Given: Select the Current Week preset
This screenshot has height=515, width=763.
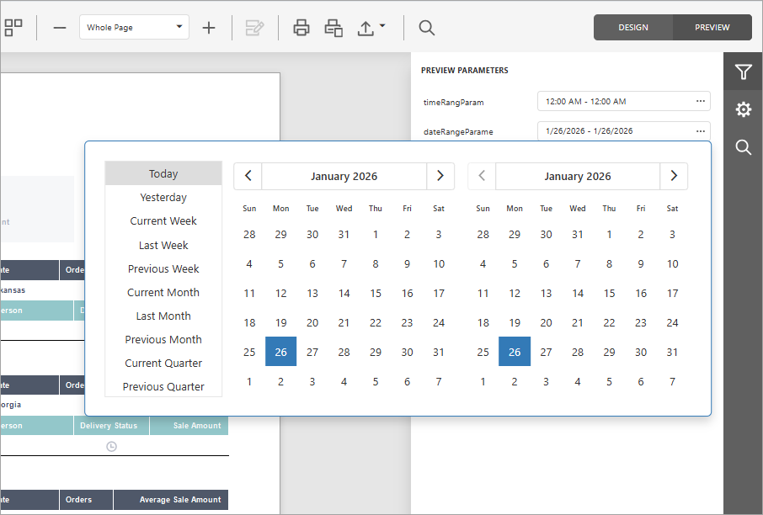Looking at the screenshot, I should [x=163, y=220].
